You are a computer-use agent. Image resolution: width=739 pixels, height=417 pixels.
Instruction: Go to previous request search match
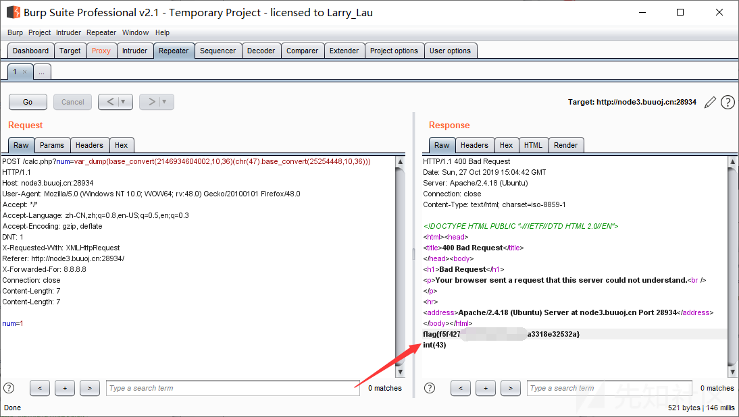[x=40, y=388]
